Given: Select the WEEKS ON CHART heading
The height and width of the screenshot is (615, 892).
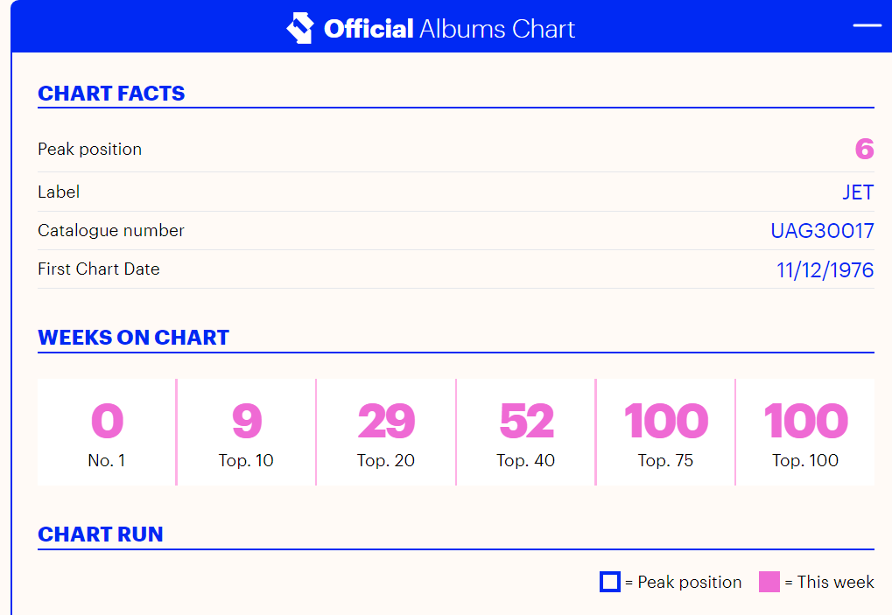Looking at the screenshot, I should [x=133, y=338].
